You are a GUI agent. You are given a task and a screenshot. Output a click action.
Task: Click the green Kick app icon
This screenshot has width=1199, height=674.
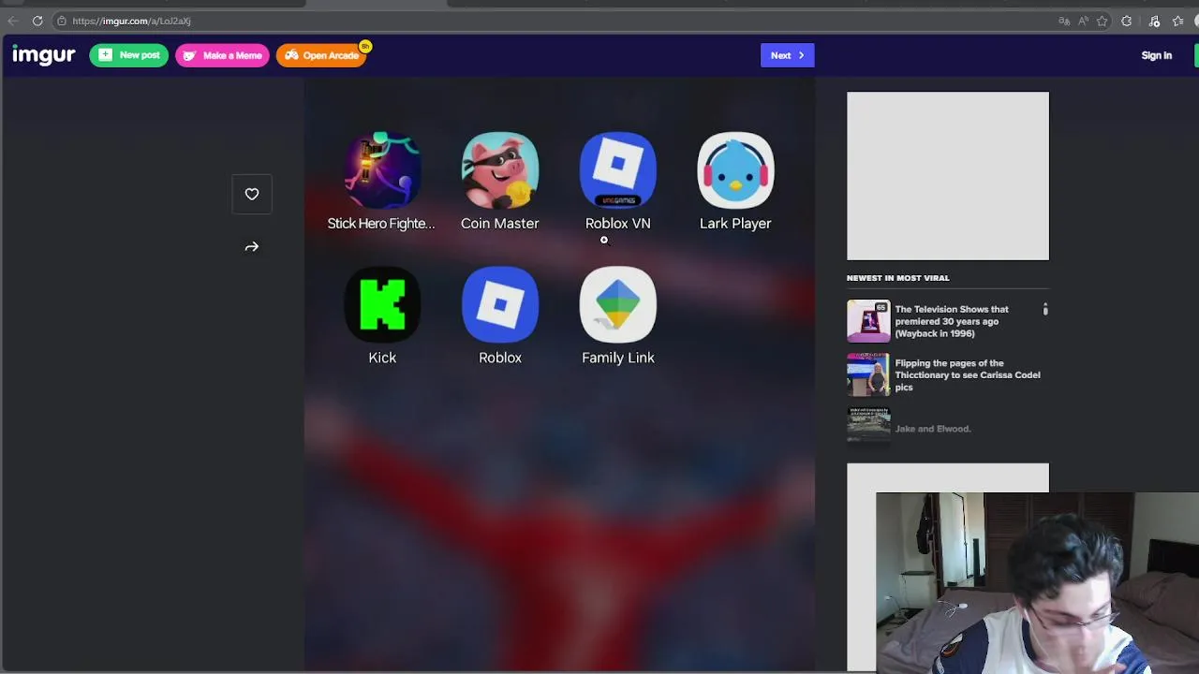pyautogui.click(x=382, y=304)
